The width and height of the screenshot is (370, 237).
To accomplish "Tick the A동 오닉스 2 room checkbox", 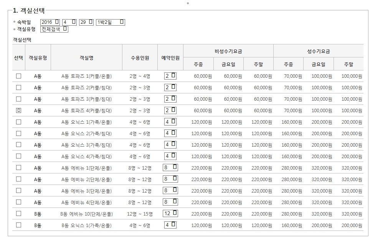I will coord(18,134).
